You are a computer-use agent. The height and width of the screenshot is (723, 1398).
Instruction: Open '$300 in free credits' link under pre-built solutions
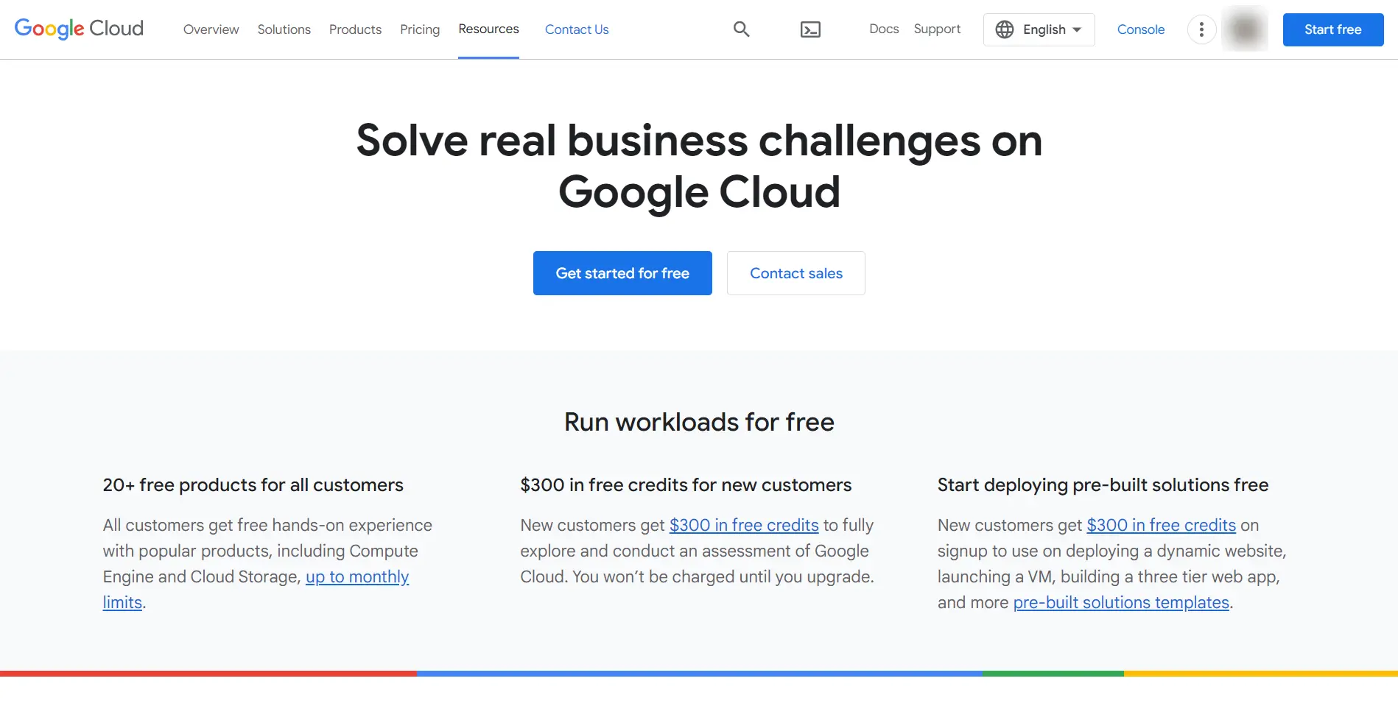coord(1162,526)
